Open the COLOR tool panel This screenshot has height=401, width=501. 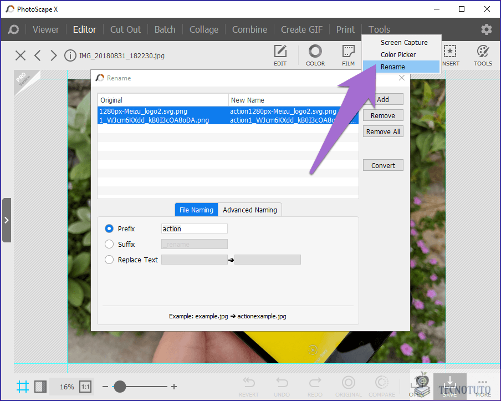click(315, 55)
